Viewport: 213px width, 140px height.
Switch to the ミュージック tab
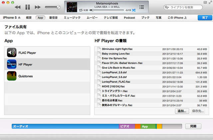pos(72,17)
